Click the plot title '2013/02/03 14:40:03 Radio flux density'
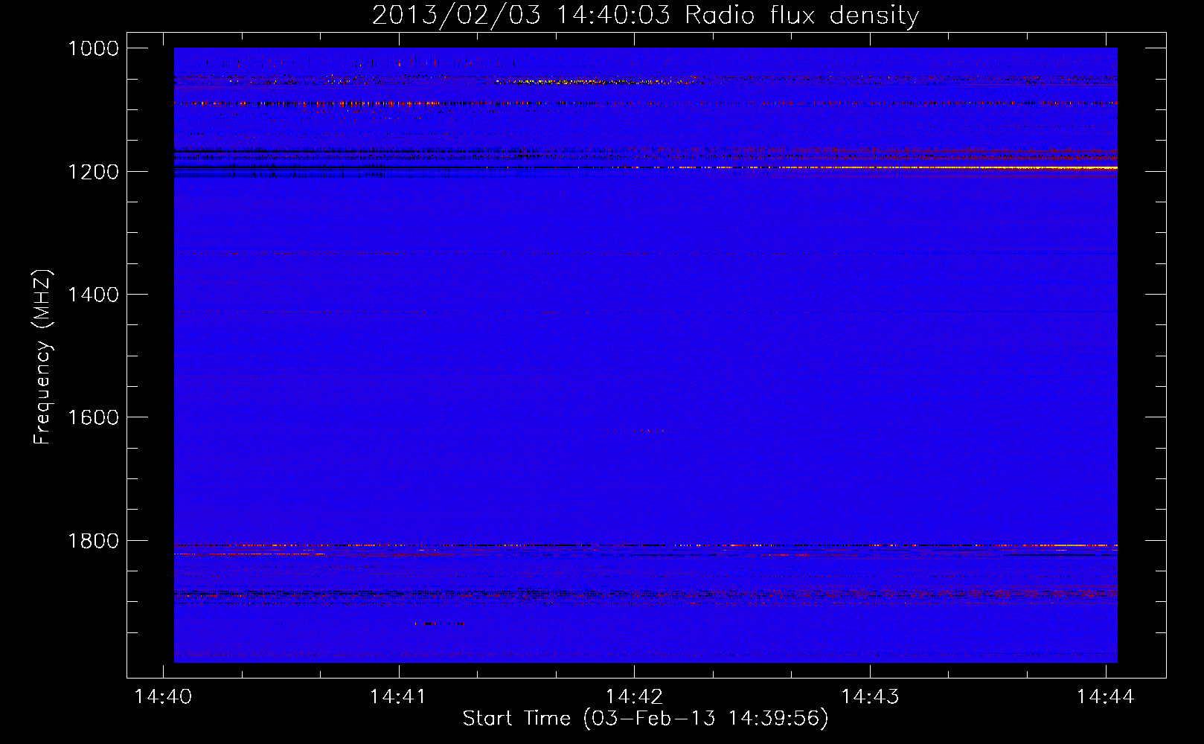This screenshot has height=744, width=1204. coord(645,15)
